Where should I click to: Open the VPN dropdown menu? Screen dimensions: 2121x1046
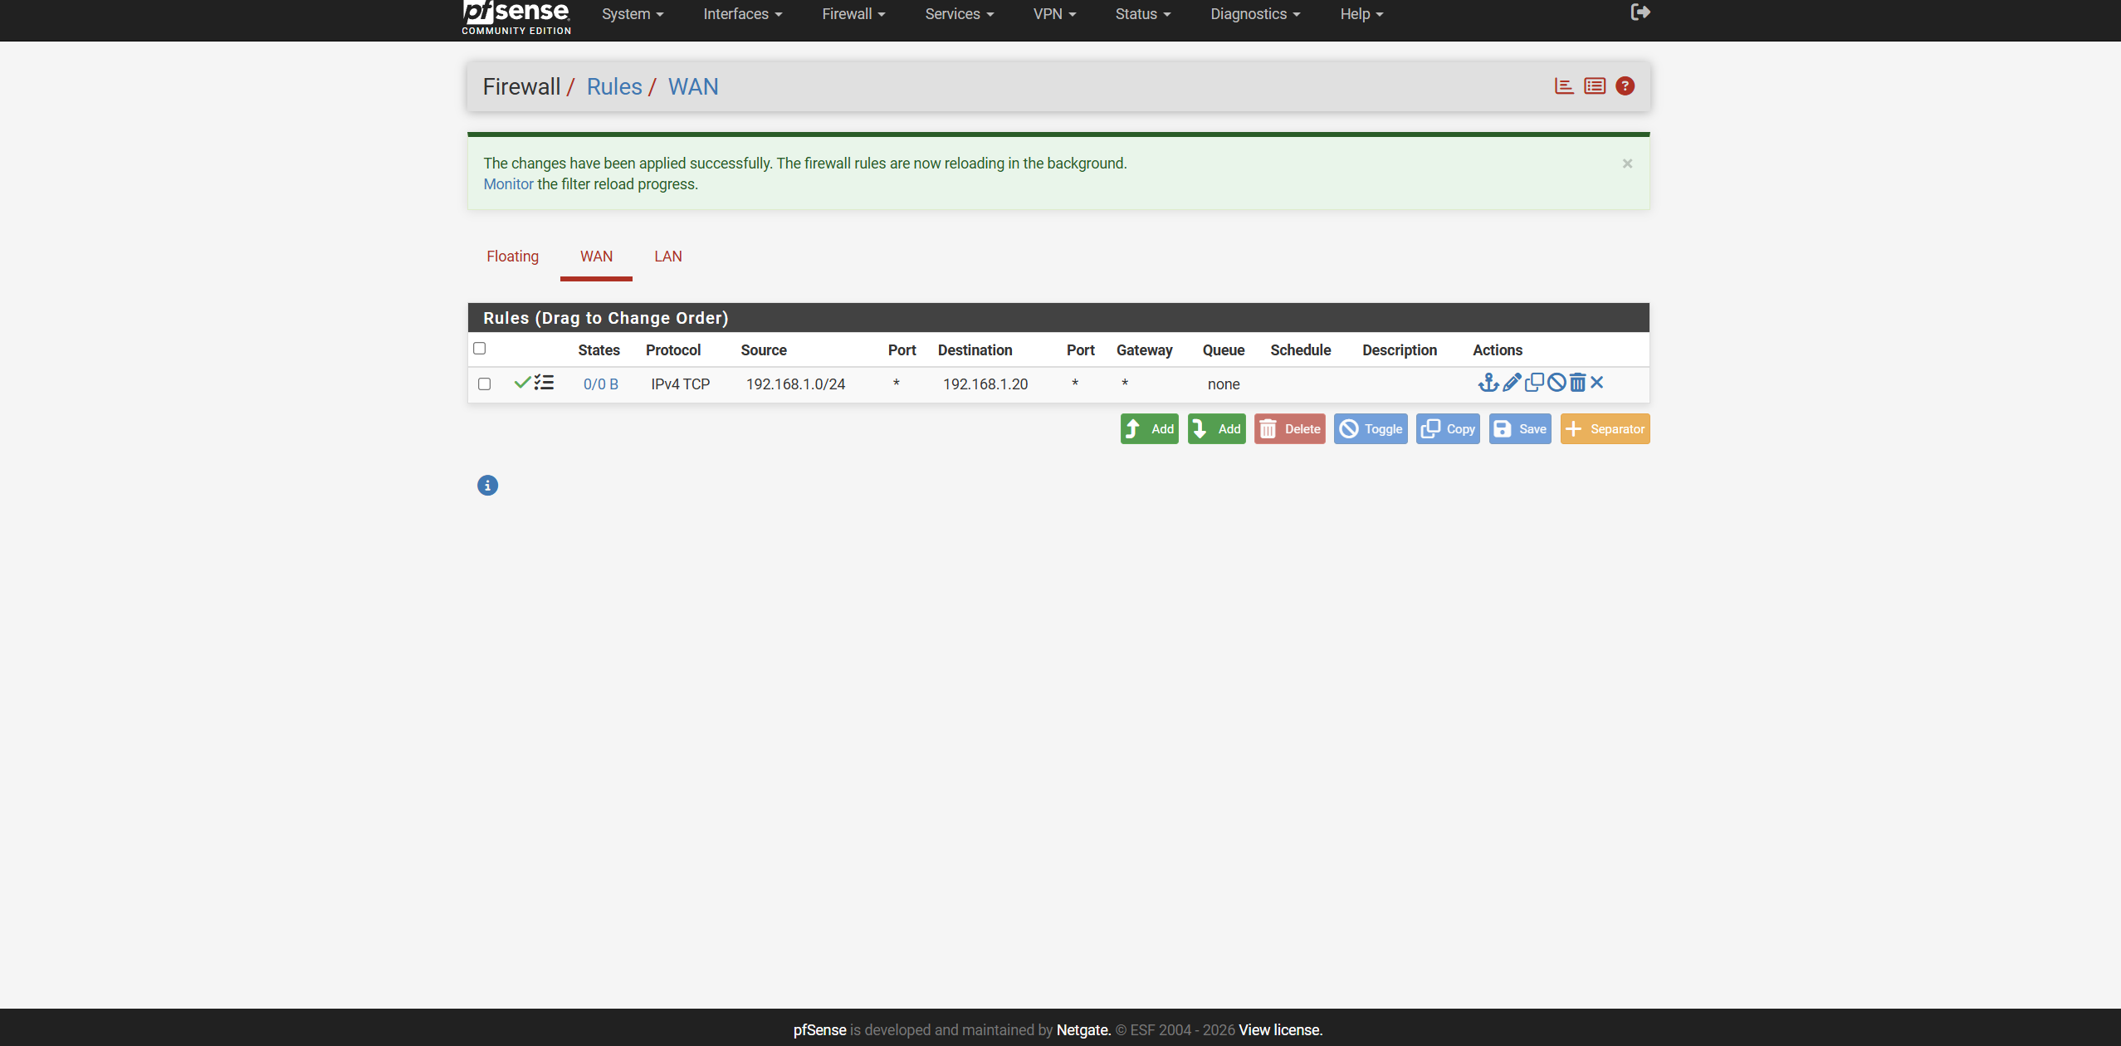tap(1054, 14)
